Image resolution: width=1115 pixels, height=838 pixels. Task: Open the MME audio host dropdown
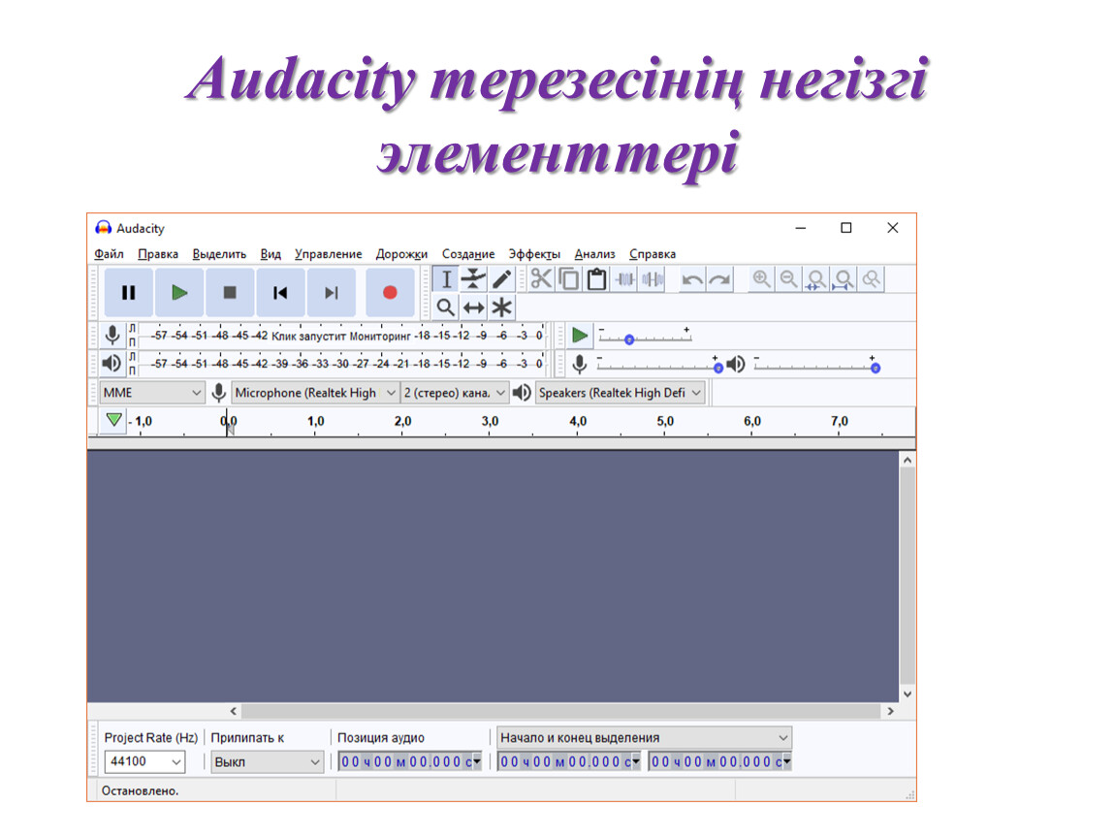152,393
